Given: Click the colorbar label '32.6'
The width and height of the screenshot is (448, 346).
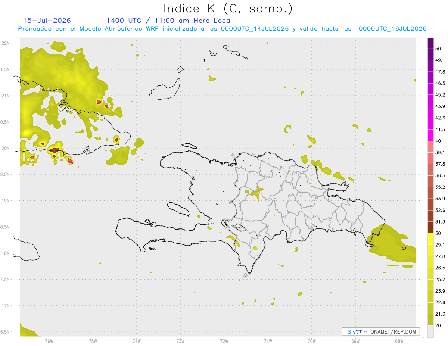Looking at the screenshot, I should click(x=440, y=210).
